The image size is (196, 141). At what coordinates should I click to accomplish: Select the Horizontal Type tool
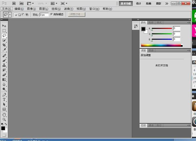[4, 99]
